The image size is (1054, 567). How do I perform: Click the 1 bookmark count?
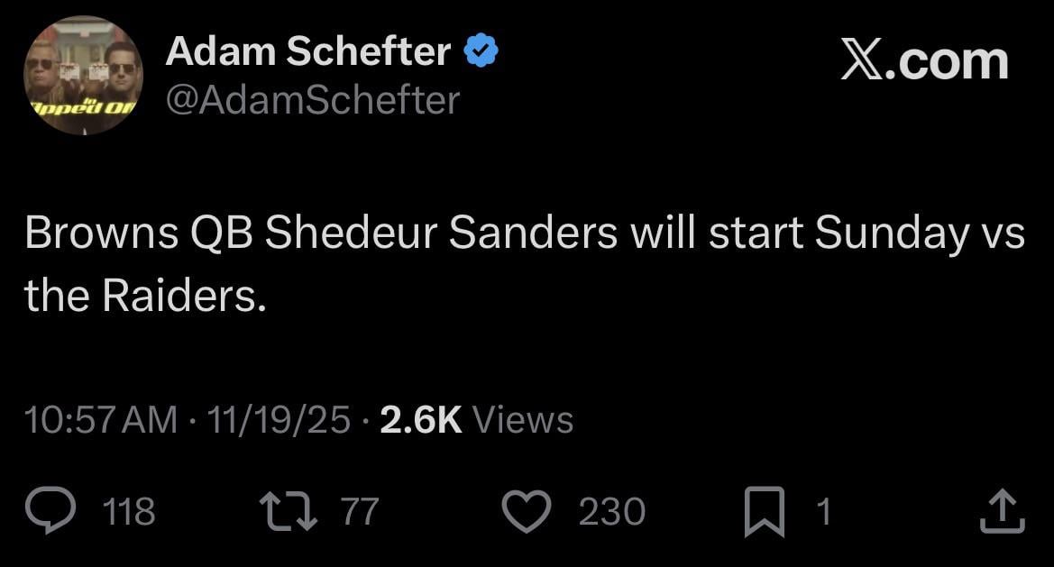pyautogui.click(x=822, y=511)
